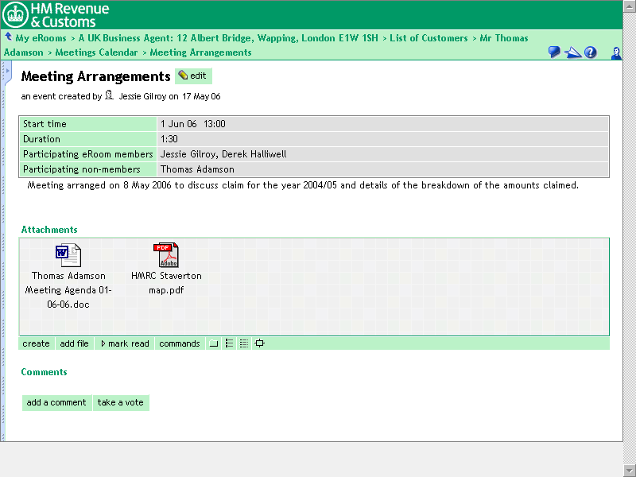636x477 pixels.
Task: Click the chat speech bubble icon
Action: click(x=554, y=52)
